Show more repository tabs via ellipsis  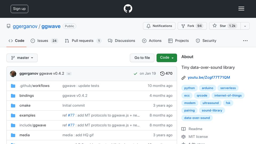click(245, 41)
